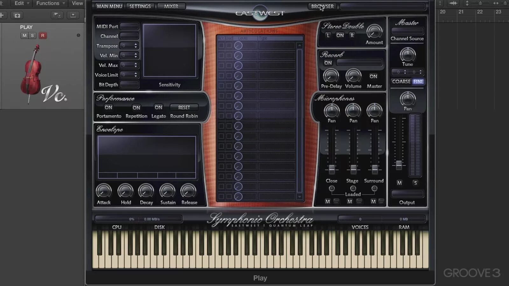Load the Stage microphone
This screenshot has width=509, height=286.
pyautogui.click(x=353, y=188)
